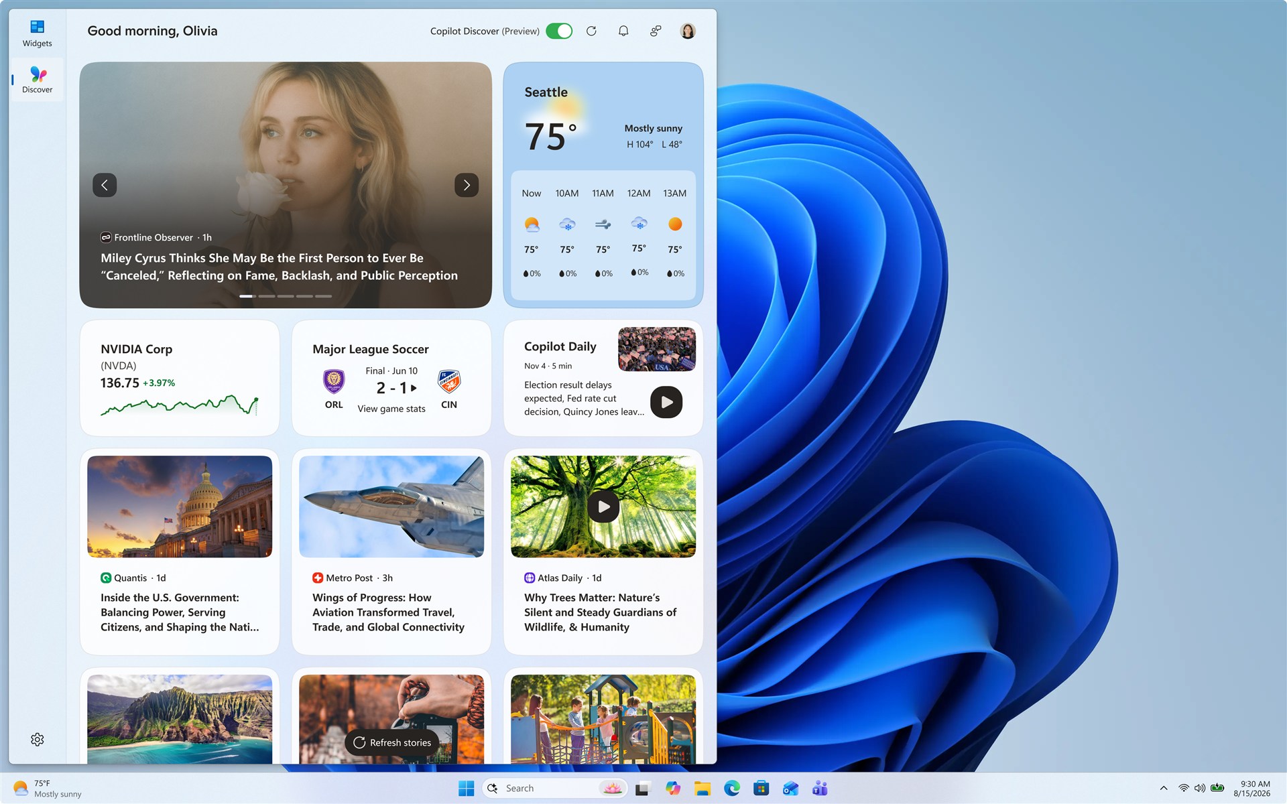The width and height of the screenshot is (1287, 804).
Task: Open the Wings of Progress article
Action: [x=388, y=612]
